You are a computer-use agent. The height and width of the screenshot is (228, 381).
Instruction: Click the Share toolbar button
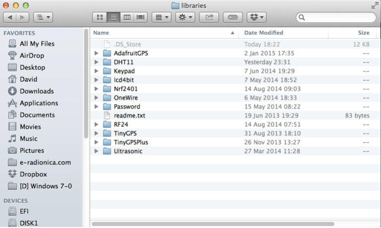pos(209,17)
